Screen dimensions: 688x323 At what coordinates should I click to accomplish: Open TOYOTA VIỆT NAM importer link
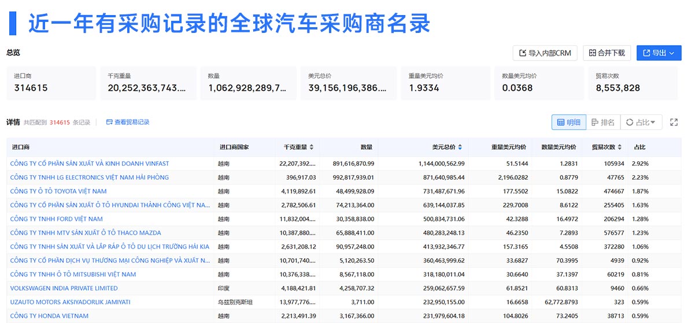[58, 191]
